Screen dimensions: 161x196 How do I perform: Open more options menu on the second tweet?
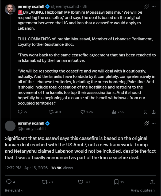[x=154, y=123]
